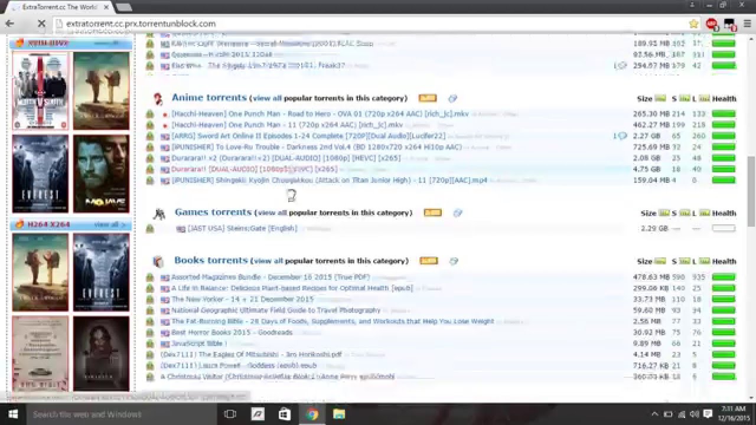Open the Everest poster in the upper sidebar group
This screenshot has height=425, width=756.
[x=41, y=174]
